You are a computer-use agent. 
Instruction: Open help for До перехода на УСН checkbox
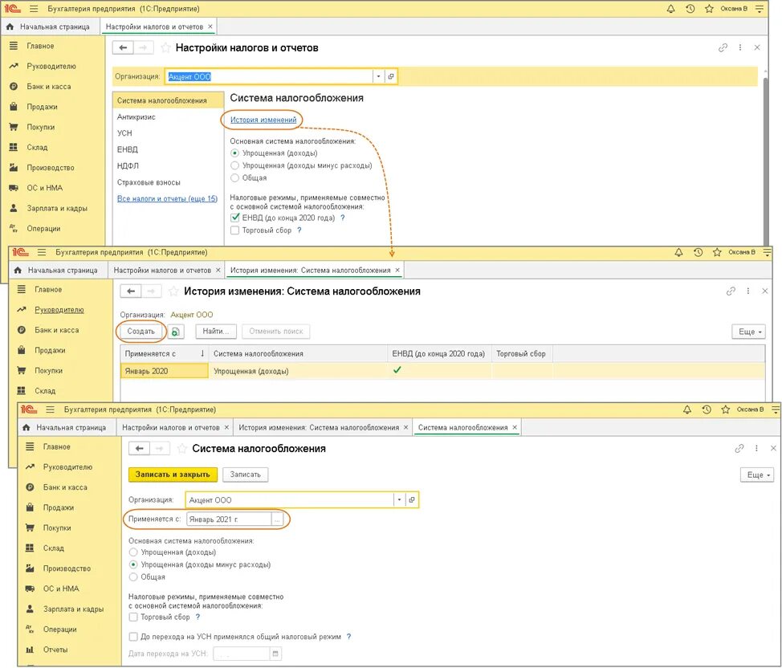pyautogui.click(x=348, y=637)
